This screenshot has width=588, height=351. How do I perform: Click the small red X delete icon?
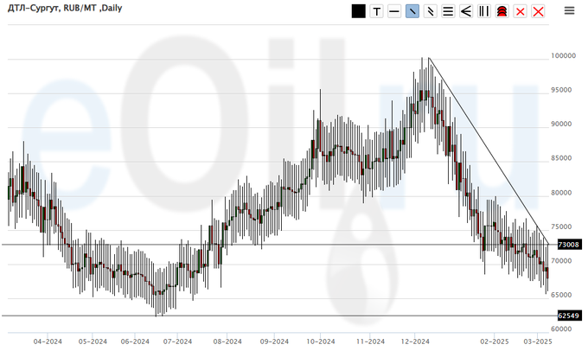pyautogui.click(x=520, y=11)
